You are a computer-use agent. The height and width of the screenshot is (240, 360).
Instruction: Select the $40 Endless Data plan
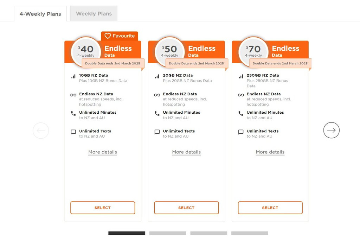click(103, 208)
